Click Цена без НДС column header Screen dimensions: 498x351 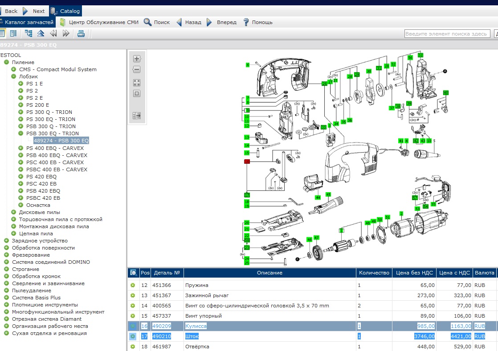point(414,273)
